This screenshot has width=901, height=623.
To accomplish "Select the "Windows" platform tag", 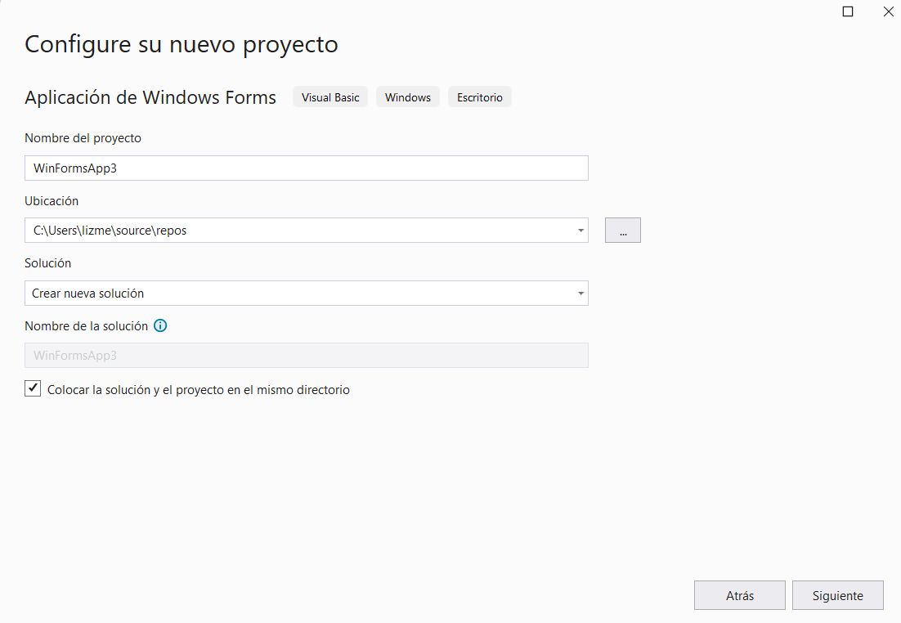I will click(x=407, y=96).
